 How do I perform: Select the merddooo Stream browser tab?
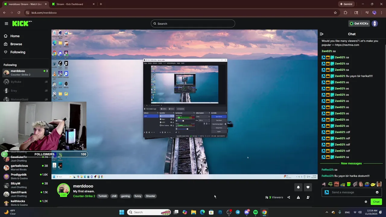(x=25, y=4)
